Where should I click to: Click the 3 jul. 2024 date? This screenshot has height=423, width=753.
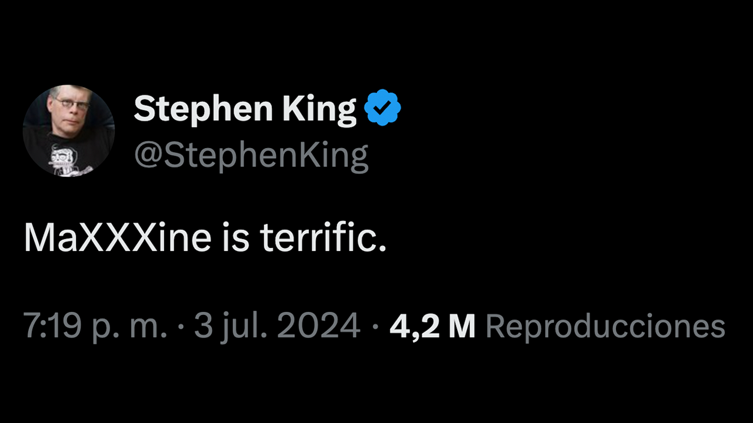pos(276,326)
